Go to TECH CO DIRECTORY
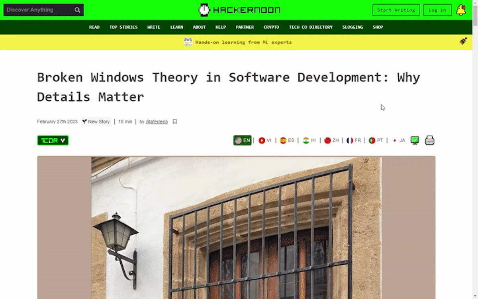The image size is (478, 299). tap(311, 27)
